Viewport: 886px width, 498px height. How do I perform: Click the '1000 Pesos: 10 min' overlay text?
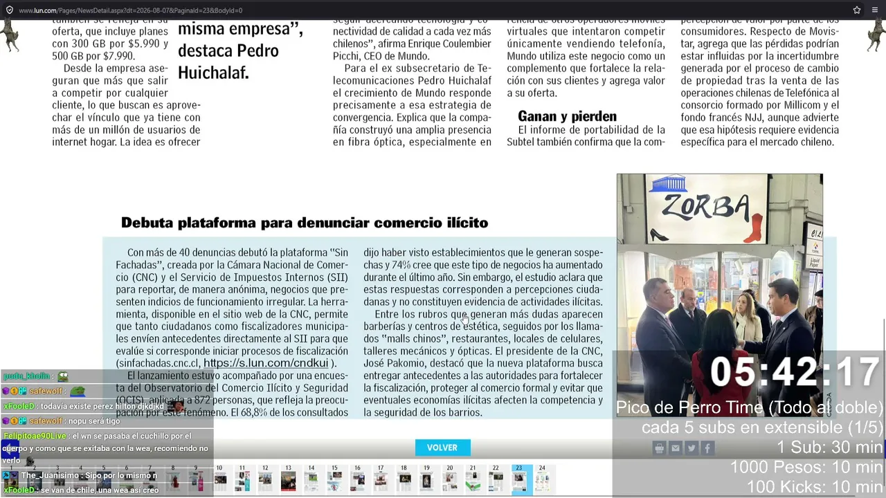click(807, 468)
